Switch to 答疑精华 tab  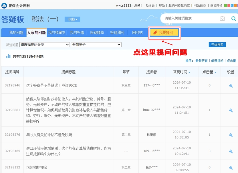[x=97, y=33]
